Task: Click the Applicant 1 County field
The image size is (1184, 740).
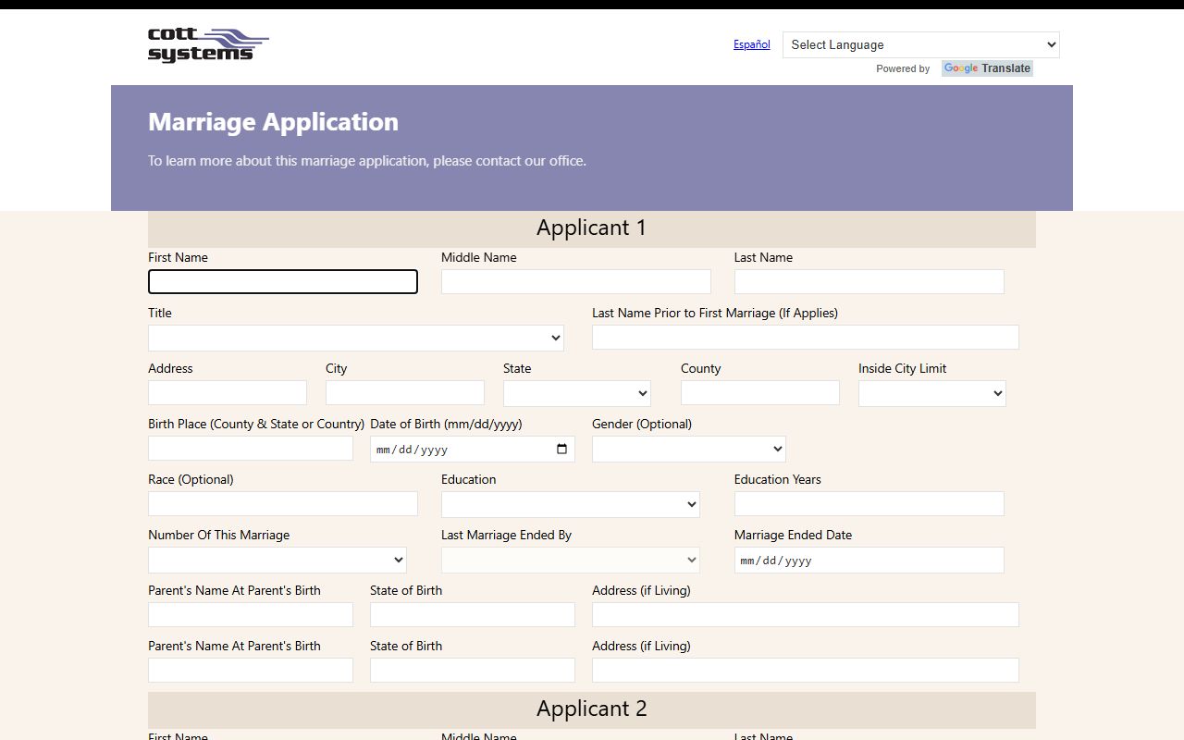Action: (x=760, y=392)
